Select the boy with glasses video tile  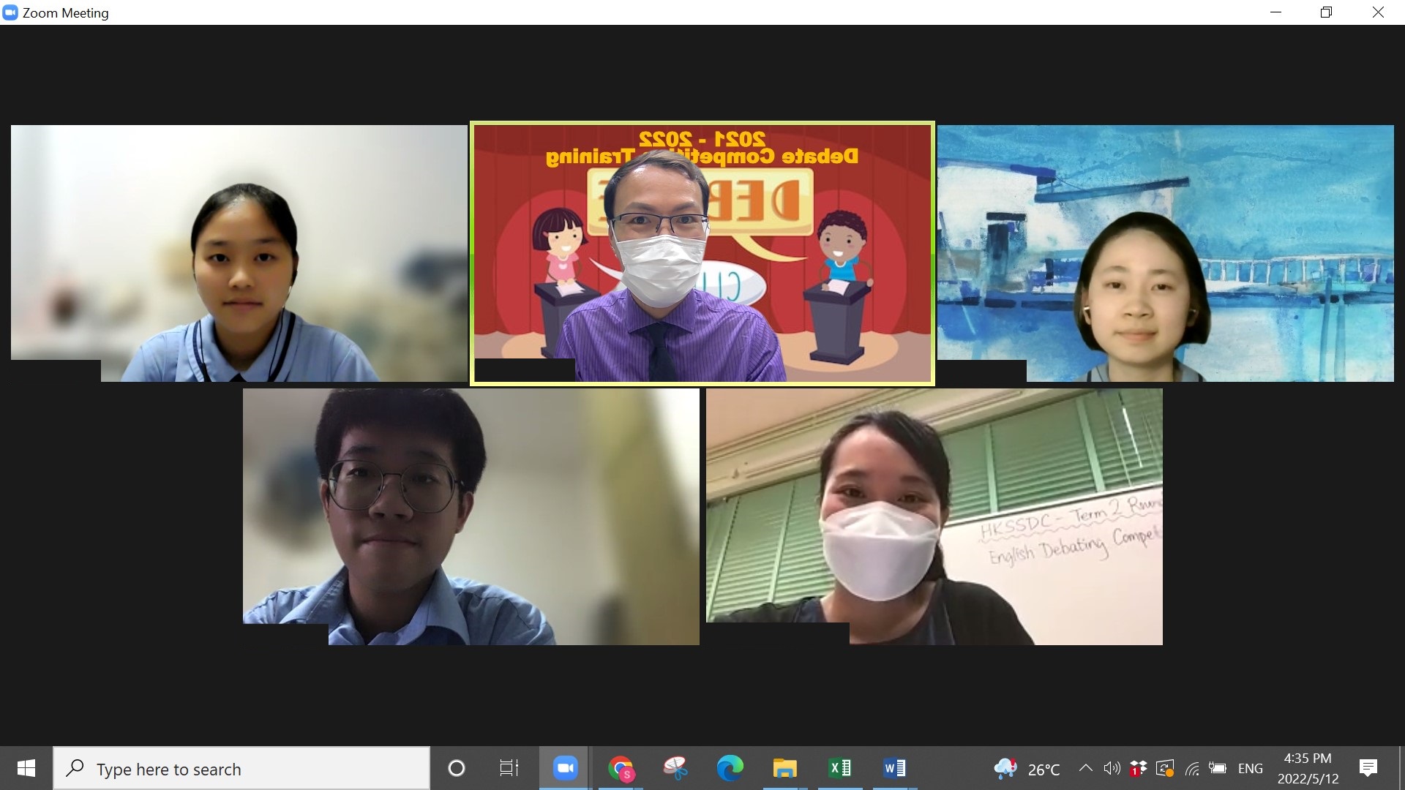(471, 516)
